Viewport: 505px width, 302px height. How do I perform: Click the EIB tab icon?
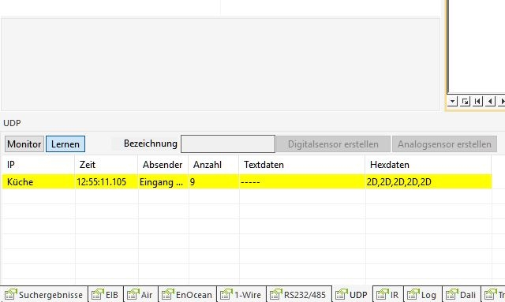pos(98,294)
